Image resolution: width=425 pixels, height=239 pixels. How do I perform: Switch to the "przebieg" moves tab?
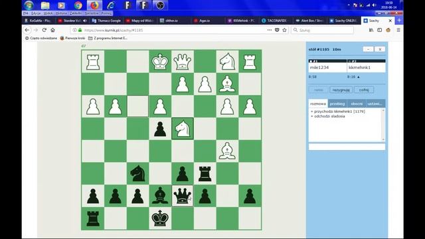click(x=337, y=104)
